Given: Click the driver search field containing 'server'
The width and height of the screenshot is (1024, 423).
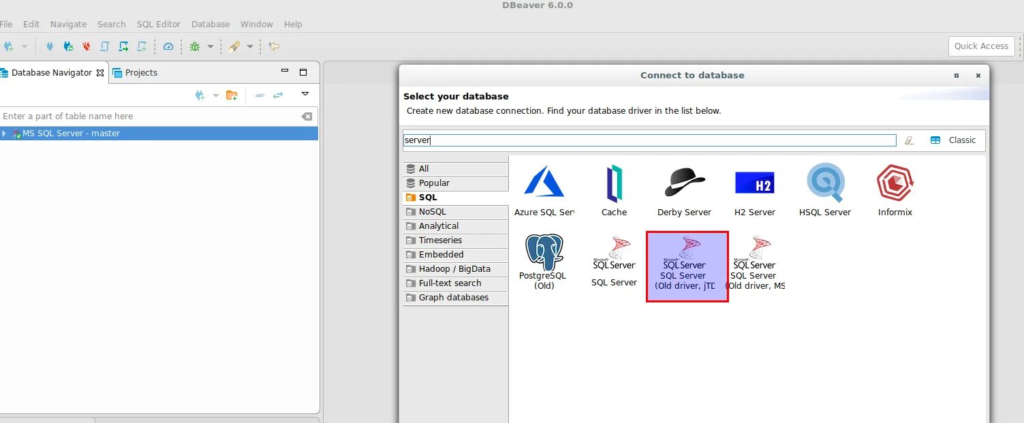Looking at the screenshot, I should (649, 140).
